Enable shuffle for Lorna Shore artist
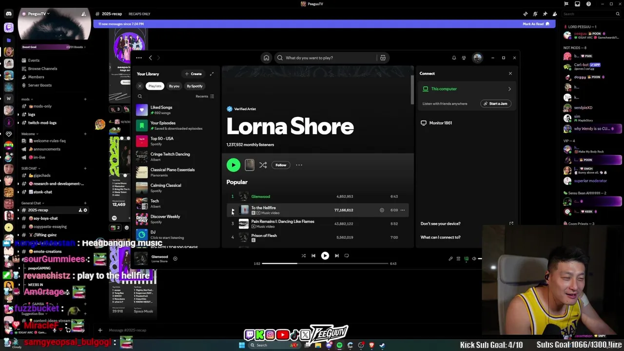Image resolution: width=624 pixels, height=351 pixels. click(263, 165)
